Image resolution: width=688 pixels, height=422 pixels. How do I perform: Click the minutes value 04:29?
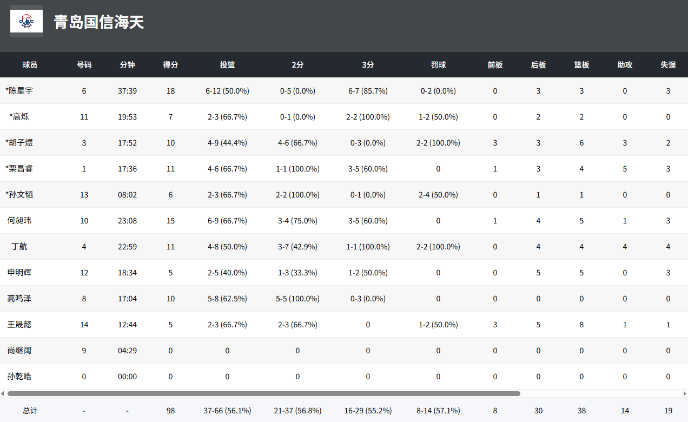coord(127,351)
